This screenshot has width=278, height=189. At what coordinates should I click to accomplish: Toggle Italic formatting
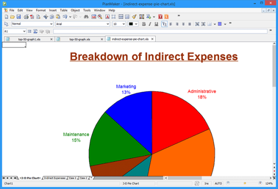(150, 24)
